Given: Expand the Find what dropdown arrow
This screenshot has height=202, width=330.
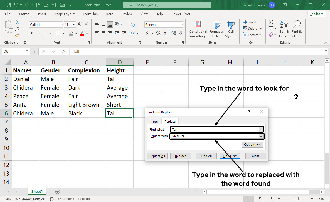Looking at the screenshot, I should [261, 130].
